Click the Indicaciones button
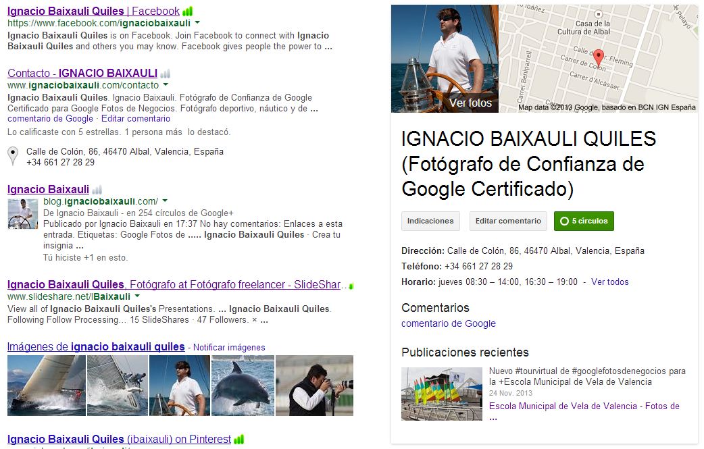 click(430, 221)
